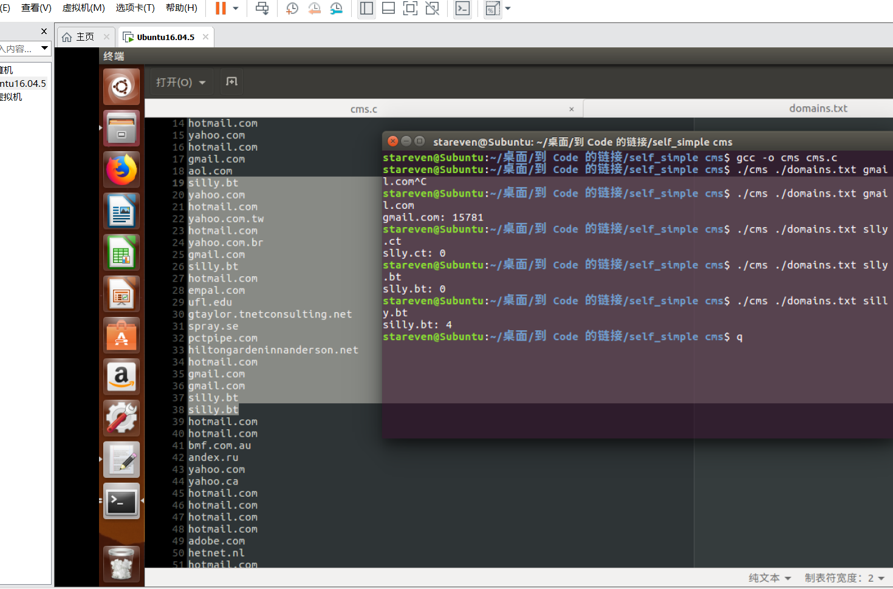Switch to the domains.txt tab in gedit
The width and height of the screenshot is (893, 589).
coord(818,109)
